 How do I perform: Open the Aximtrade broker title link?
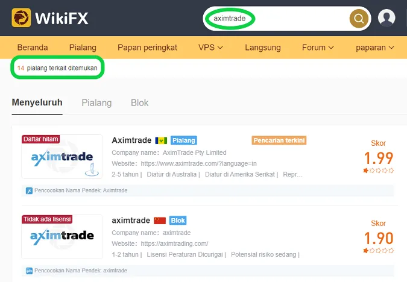coord(131,140)
